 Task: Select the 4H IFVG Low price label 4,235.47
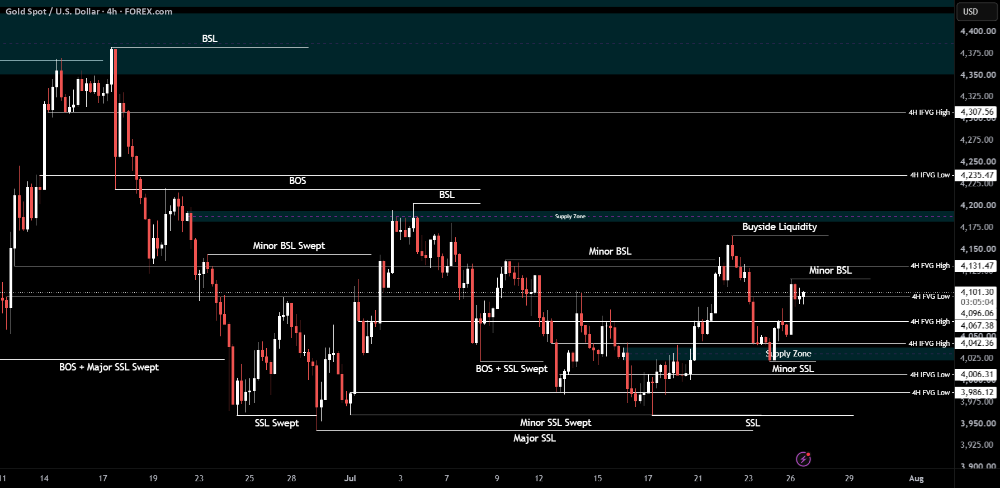[x=977, y=175]
